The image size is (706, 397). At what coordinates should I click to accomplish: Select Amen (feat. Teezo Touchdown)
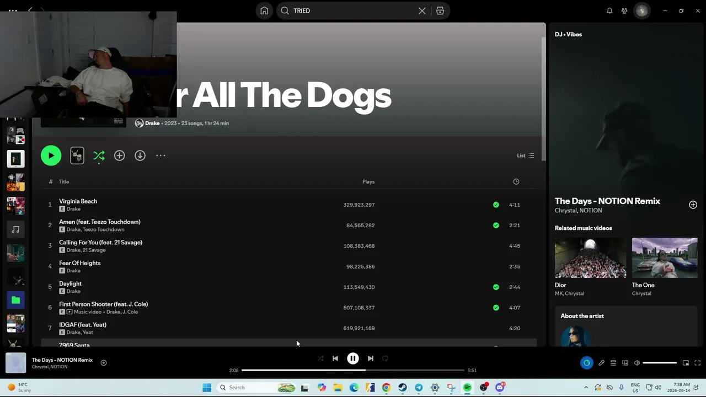click(100, 222)
